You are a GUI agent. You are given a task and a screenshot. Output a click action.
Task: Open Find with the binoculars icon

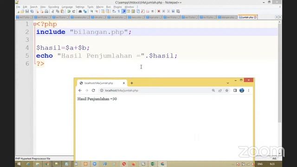point(80,12)
